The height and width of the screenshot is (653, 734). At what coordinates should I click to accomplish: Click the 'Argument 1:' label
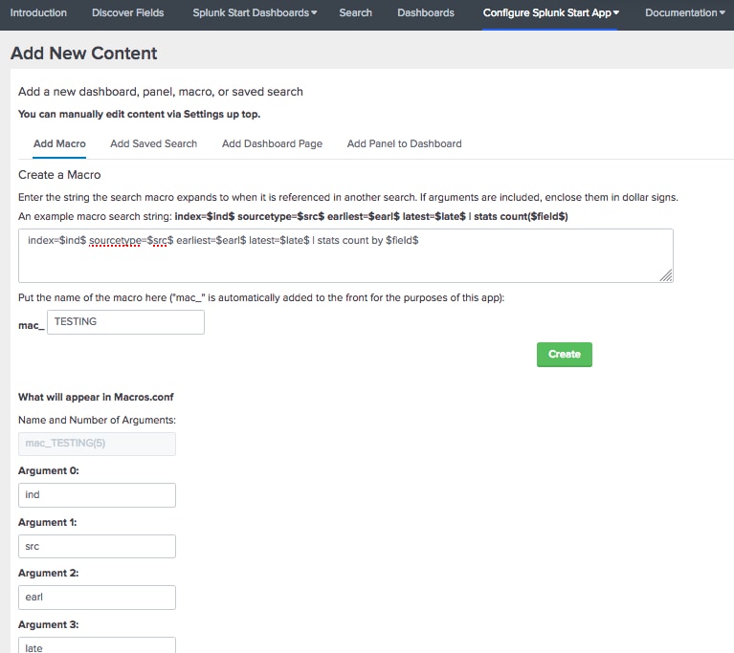pyautogui.click(x=48, y=522)
